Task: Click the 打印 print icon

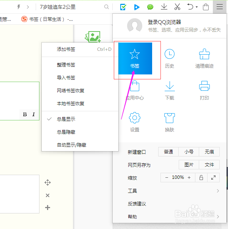Action: [x=204, y=90]
